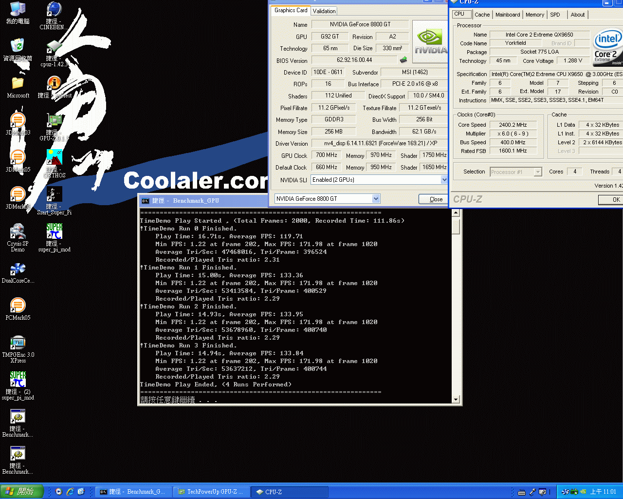
Task: Activate the CPU-Z taskbar button
Action: tap(289, 492)
